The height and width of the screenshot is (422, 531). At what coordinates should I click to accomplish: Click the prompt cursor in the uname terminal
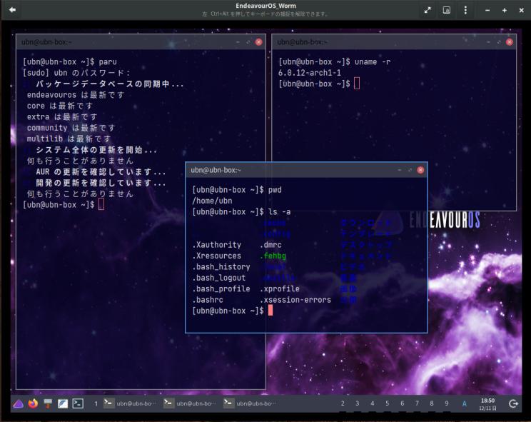[x=357, y=84]
